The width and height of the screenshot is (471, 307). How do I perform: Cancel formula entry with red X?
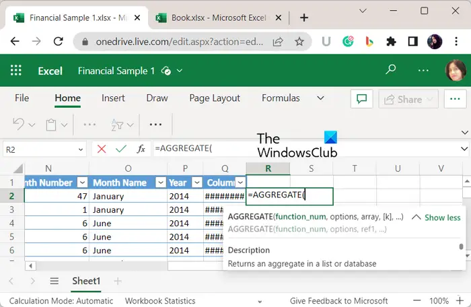(102, 149)
